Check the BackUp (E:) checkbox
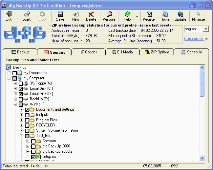 coord(21,99)
